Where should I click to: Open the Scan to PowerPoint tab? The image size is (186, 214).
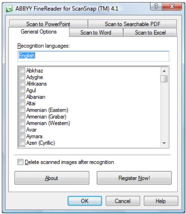tap(48, 24)
